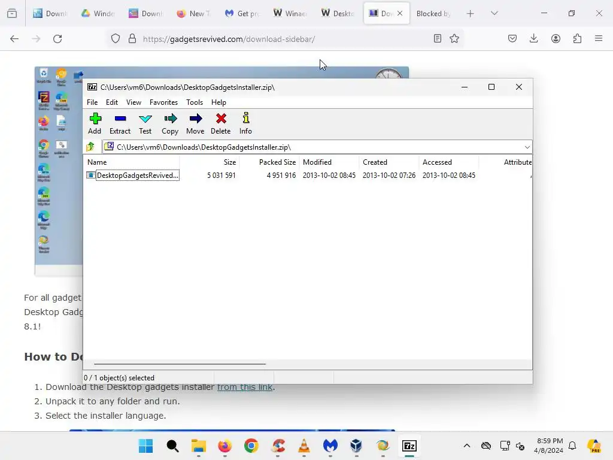Open the Help menu in 7-Zip

[x=219, y=102]
